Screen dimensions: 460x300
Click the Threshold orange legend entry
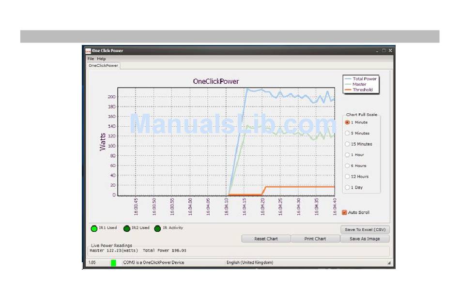[361, 90]
